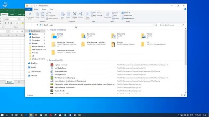The width and height of the screenshot is (209, 117).
Task: Click the taskbar search icon
Action: 7,115
